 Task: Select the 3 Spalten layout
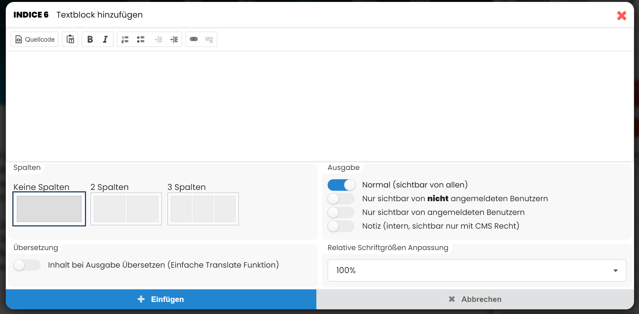pyautogui.click(x=203, y=209)
